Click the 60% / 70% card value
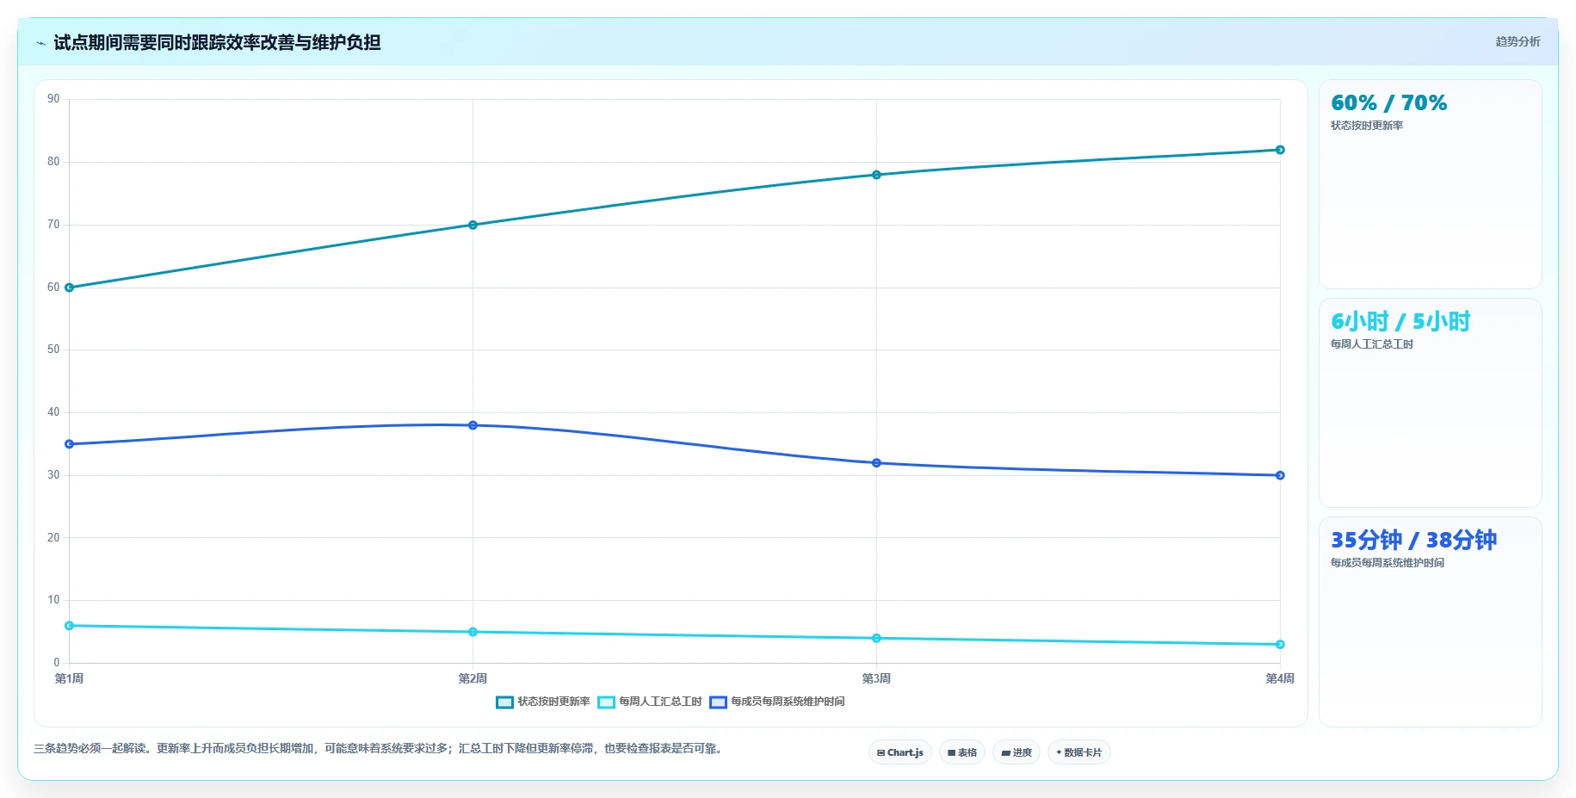The width and height of the screenshot is (1576, 798). [x=1388, y=103]
